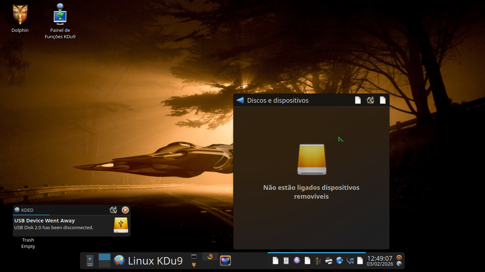Open the printer tray icon
Viewport: 485px width, 272px height.
click(x=329, y=261)
